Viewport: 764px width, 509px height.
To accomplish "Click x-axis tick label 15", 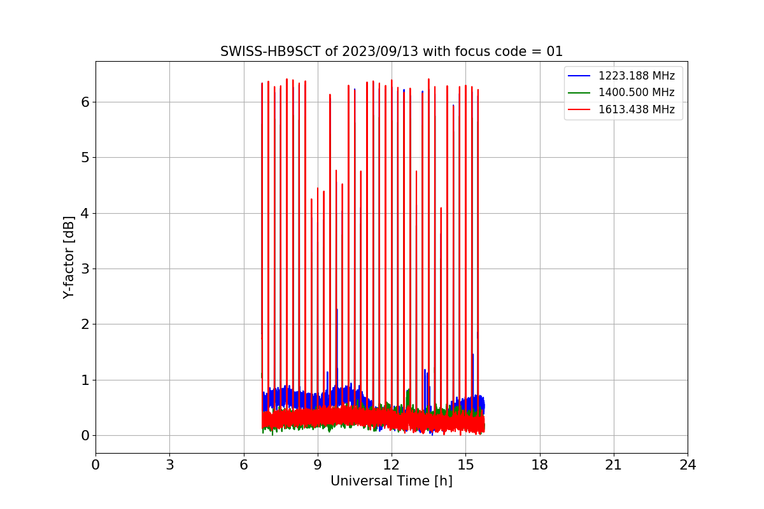I will click(x=465, y=465).
